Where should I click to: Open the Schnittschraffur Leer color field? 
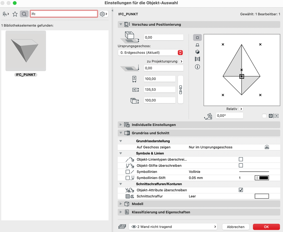point(261,196)
